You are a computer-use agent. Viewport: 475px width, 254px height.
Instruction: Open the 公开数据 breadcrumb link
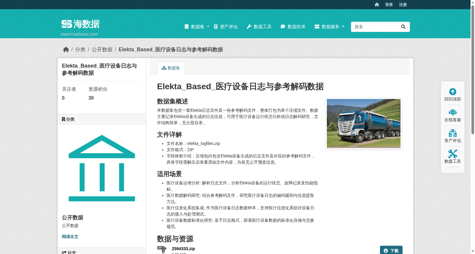(x=102, y=49)
